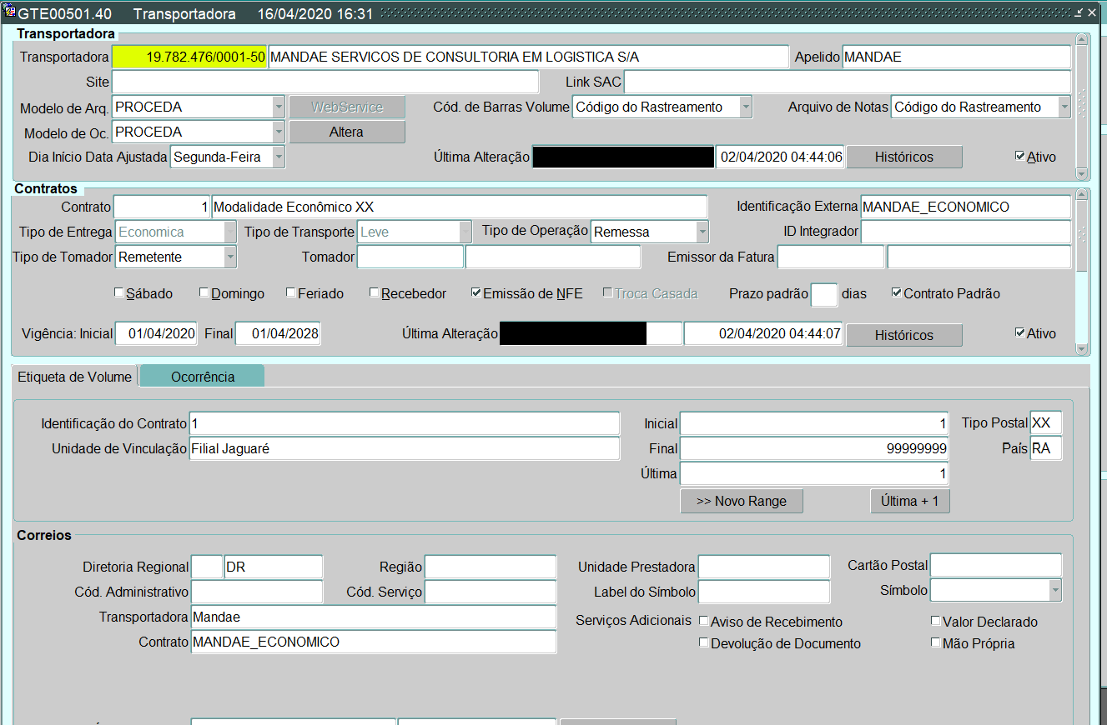1107x725 pixels.
Task: Toggle the Sábado checkbox
Action: (x=119, y=293)
